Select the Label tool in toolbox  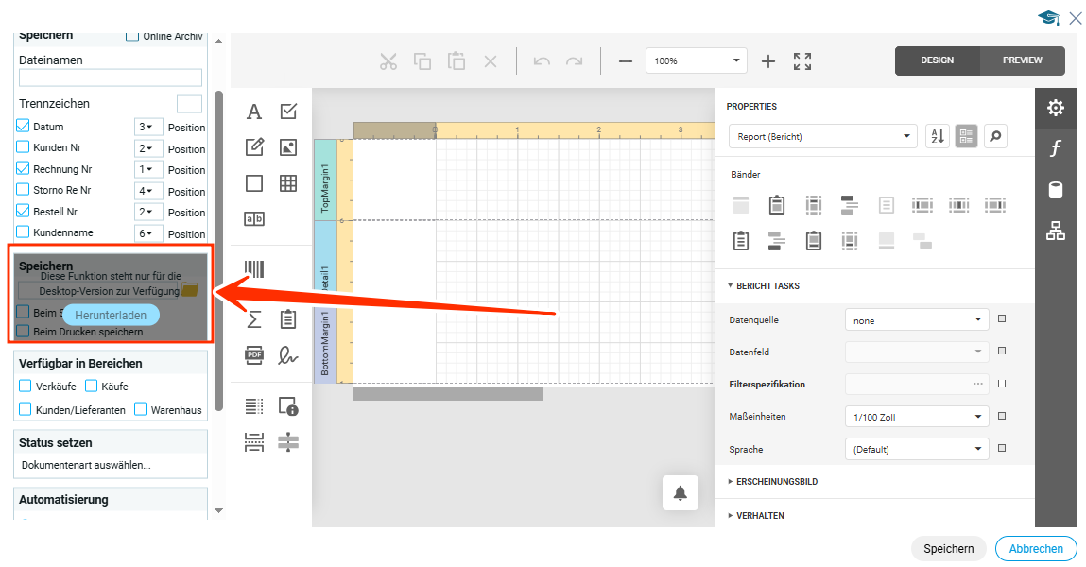[x=254, y=112]
